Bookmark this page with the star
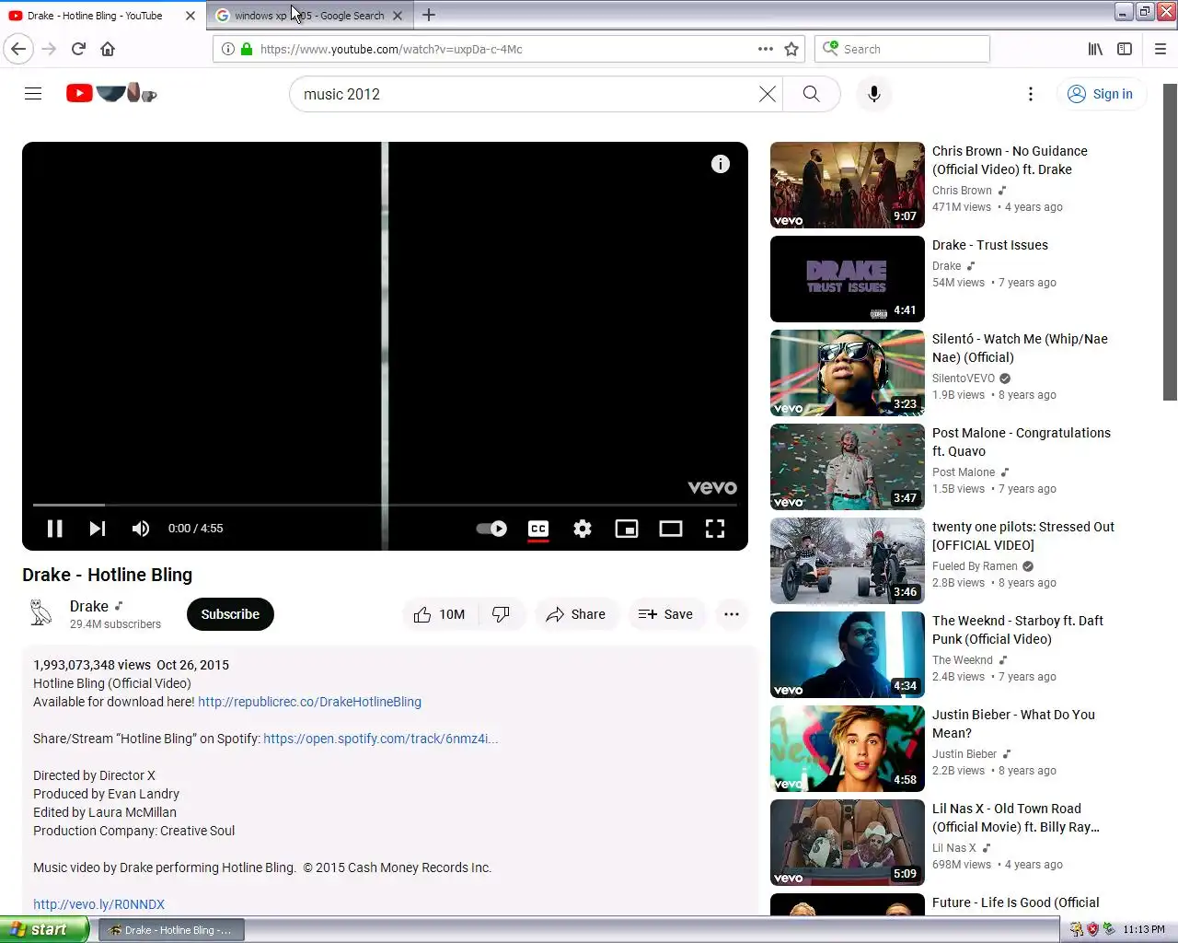 pyautogui.click(x=791, y=49)
